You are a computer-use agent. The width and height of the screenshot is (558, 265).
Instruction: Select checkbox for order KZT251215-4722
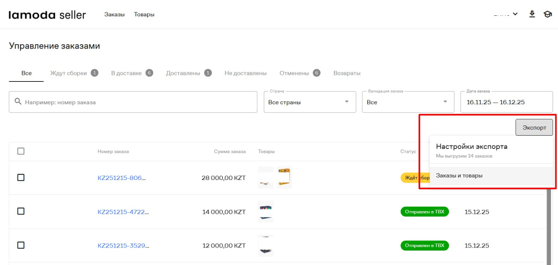click(21, 212)
